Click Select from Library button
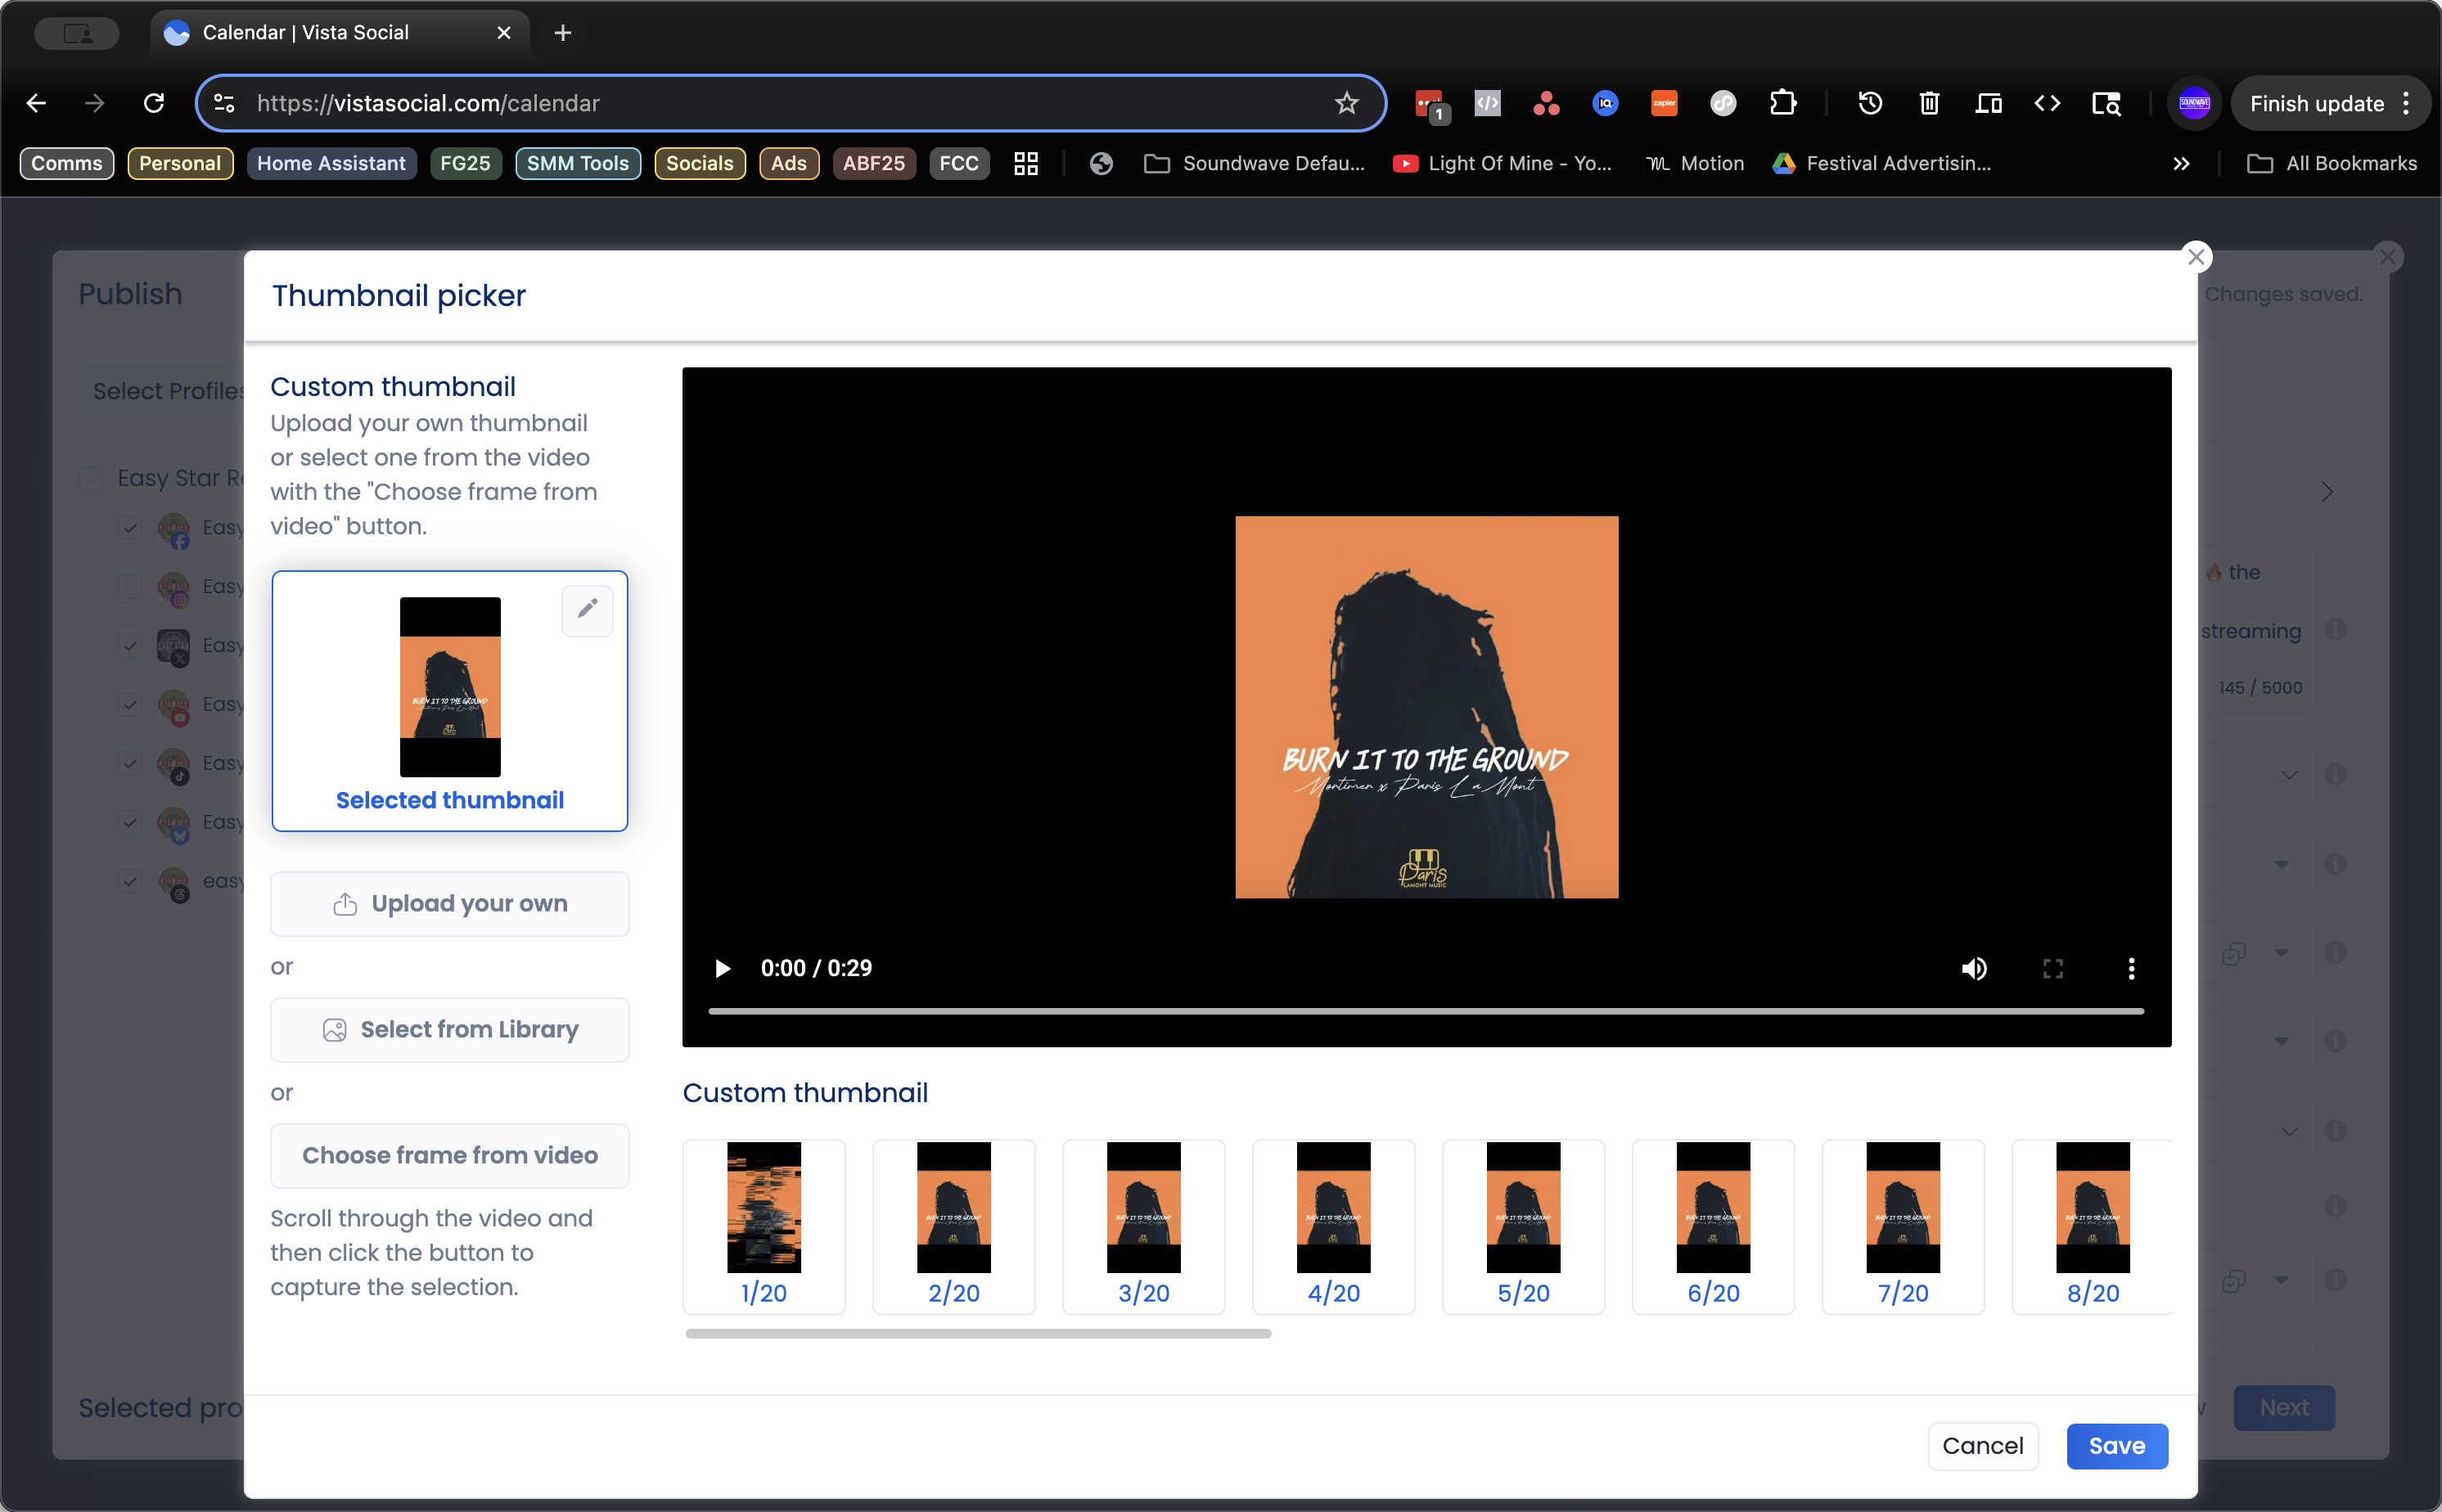The width and height of the screenshot is (2442, 1512). [x=450, y=1030]
